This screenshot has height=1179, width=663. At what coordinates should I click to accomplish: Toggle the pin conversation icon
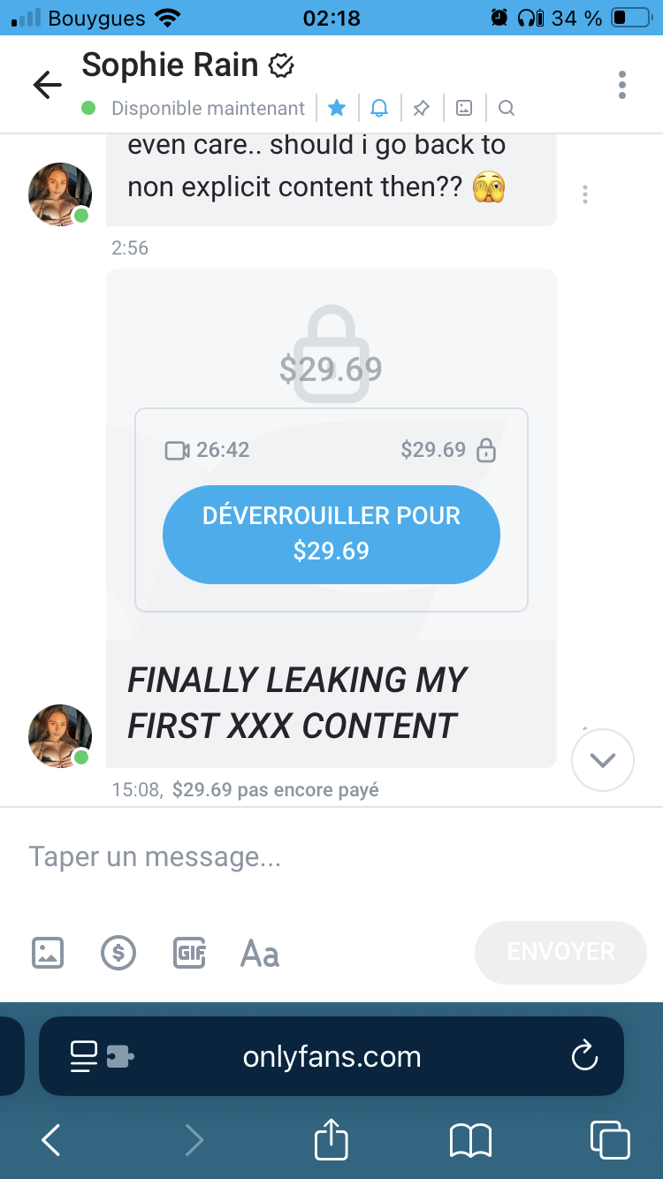422,108
